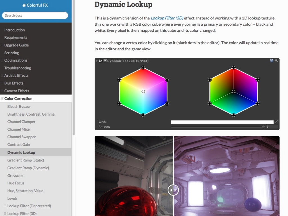288x216 pixels.
Task: Open the Introduction page
Action: (15, 30)
